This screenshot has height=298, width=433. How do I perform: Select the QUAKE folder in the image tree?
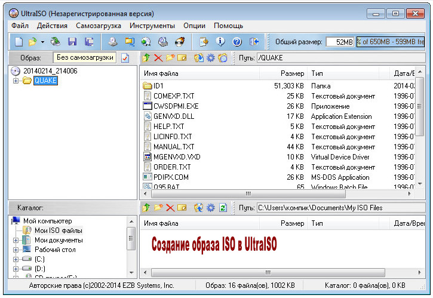coord(45,81)
